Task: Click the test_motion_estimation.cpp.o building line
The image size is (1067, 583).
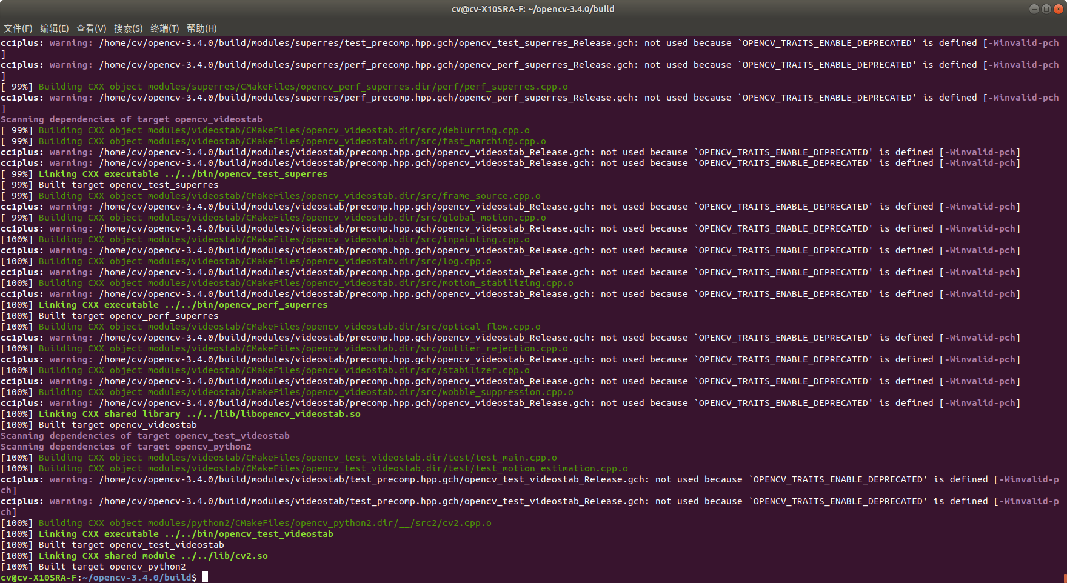Action: tap(314, 468)
